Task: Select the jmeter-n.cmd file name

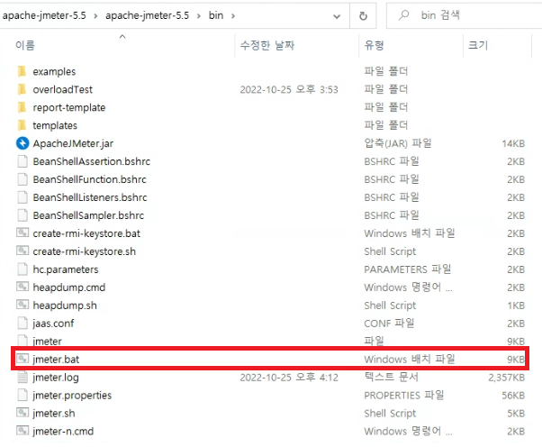Action: click(63, 432)
